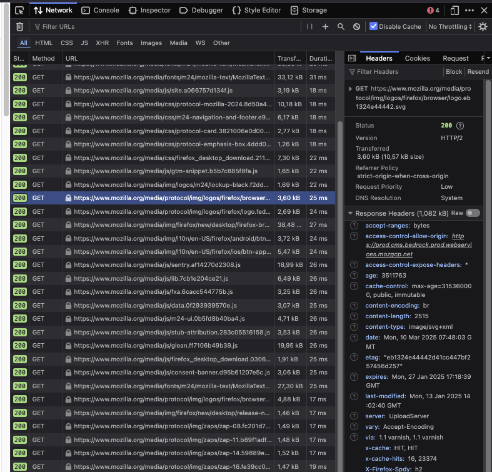Open the Style Editor tab
This screenshot has width=492, height=472.
(257, 11)
